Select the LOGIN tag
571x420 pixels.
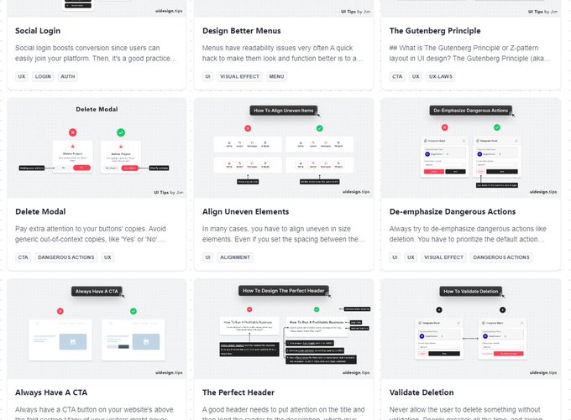coord(43,76)
